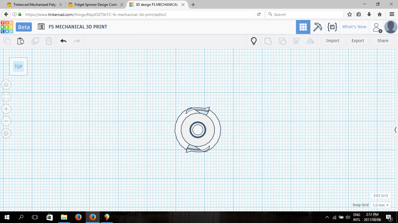Click the FS MECHANICAL 3D PRINT title
Viewport: 398px width, 223px height.
click(x=78, y=27)
